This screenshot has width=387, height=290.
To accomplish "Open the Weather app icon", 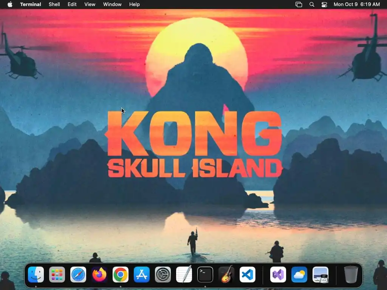I will [x=299, y=275].
